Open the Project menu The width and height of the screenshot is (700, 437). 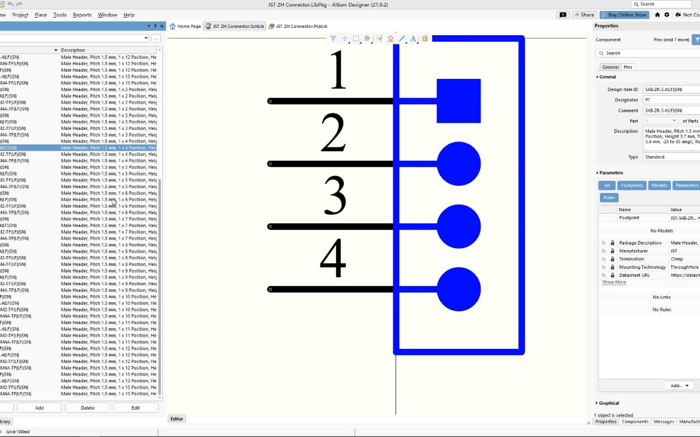click(20, 15)
